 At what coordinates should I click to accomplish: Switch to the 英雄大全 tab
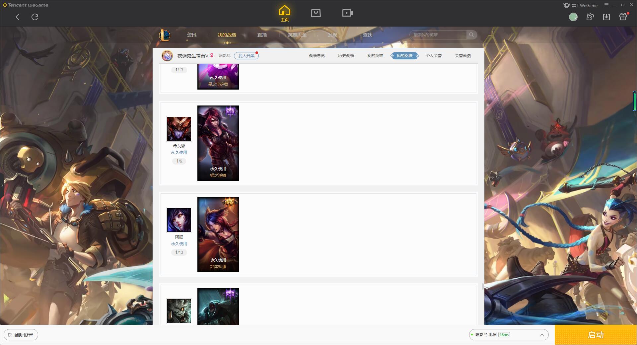point(297,35)
